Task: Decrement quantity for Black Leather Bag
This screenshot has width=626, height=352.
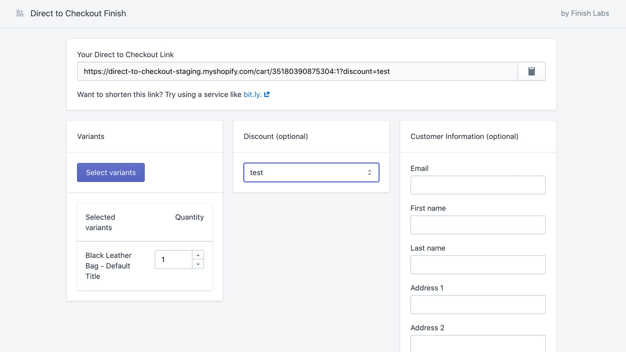Action: pos(198,265)
